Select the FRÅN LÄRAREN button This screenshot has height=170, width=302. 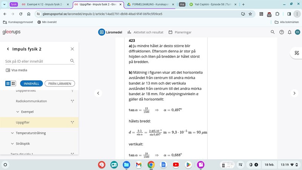(60, 83)
